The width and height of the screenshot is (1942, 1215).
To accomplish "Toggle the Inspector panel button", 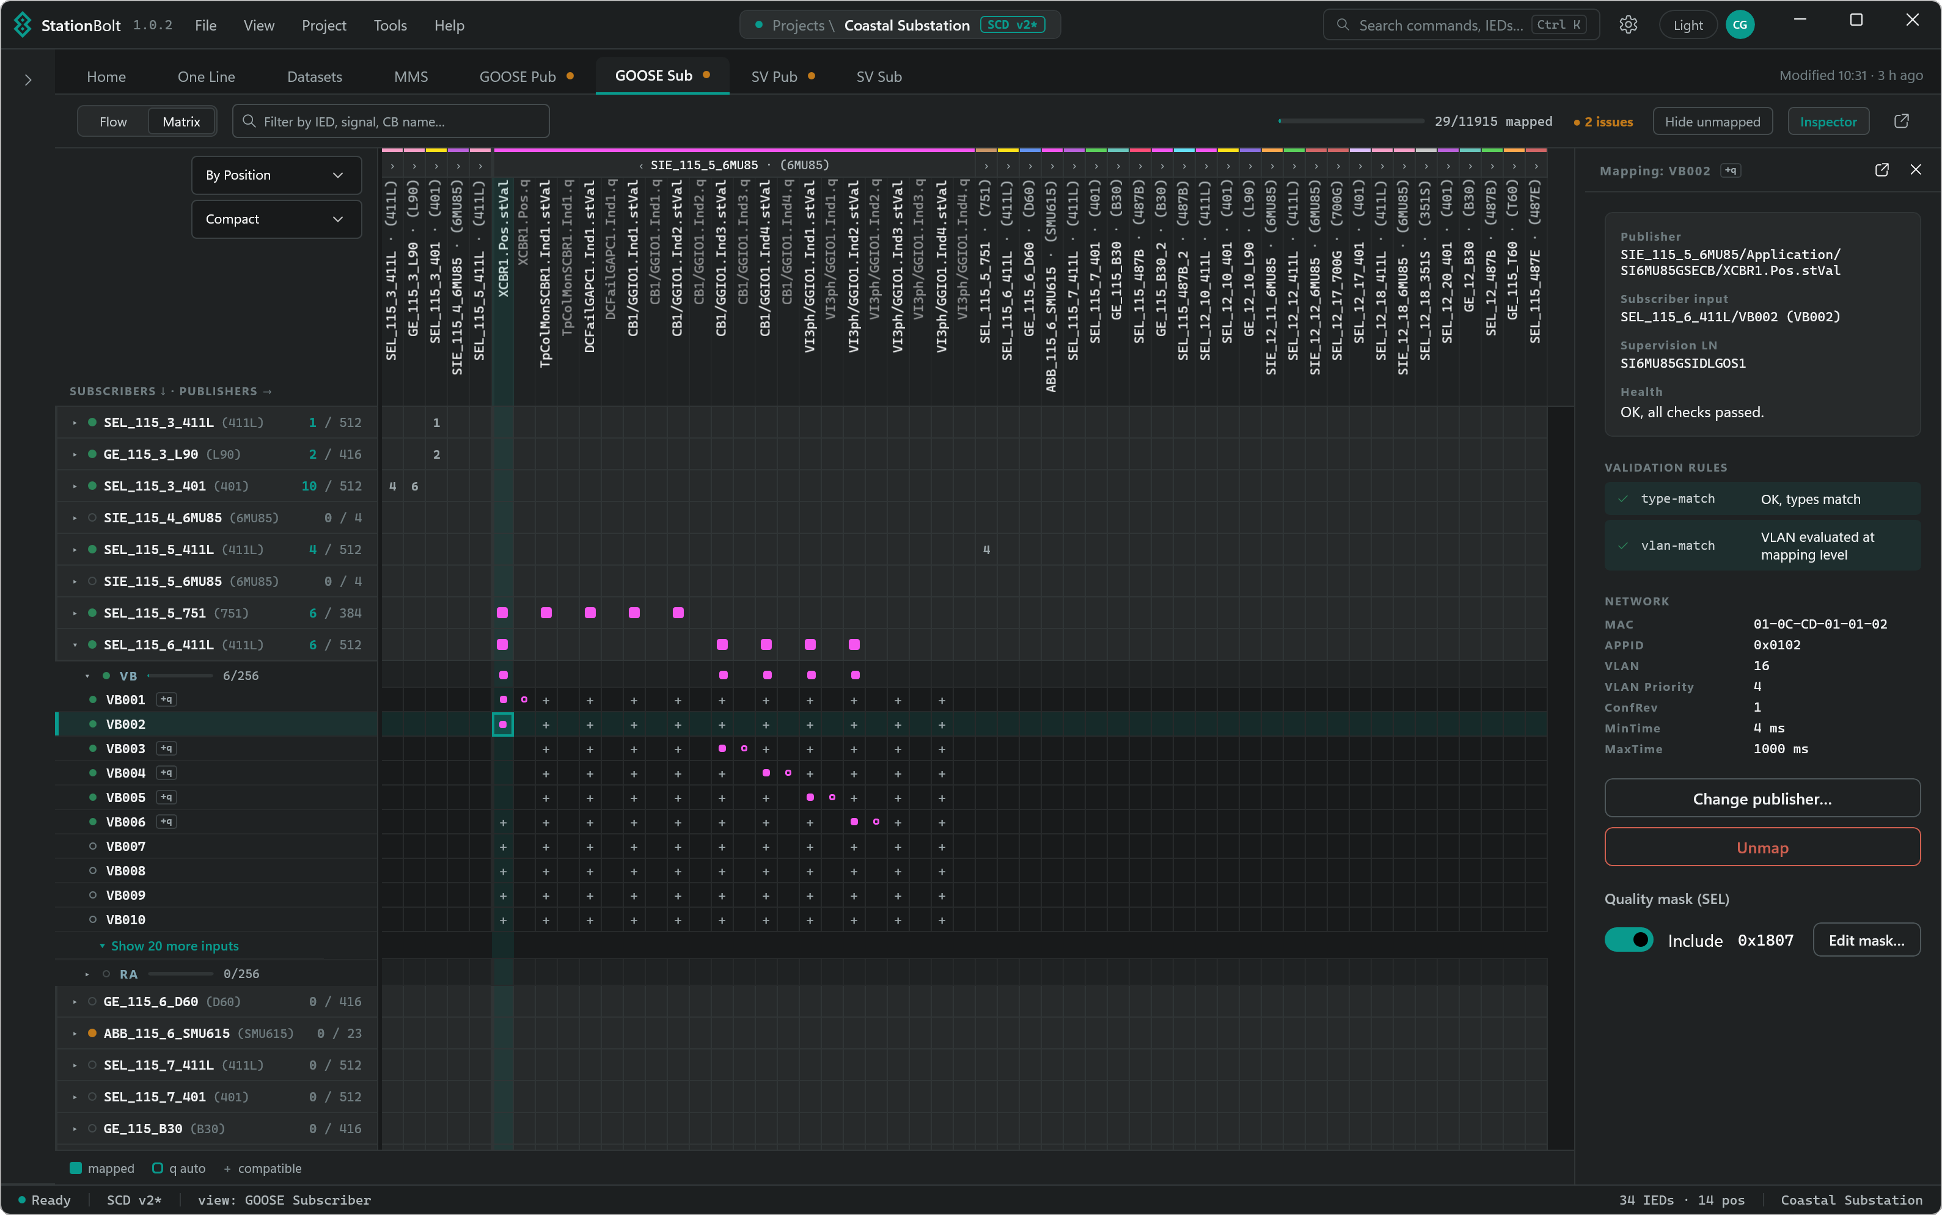I will click(x=1828, y=122).
